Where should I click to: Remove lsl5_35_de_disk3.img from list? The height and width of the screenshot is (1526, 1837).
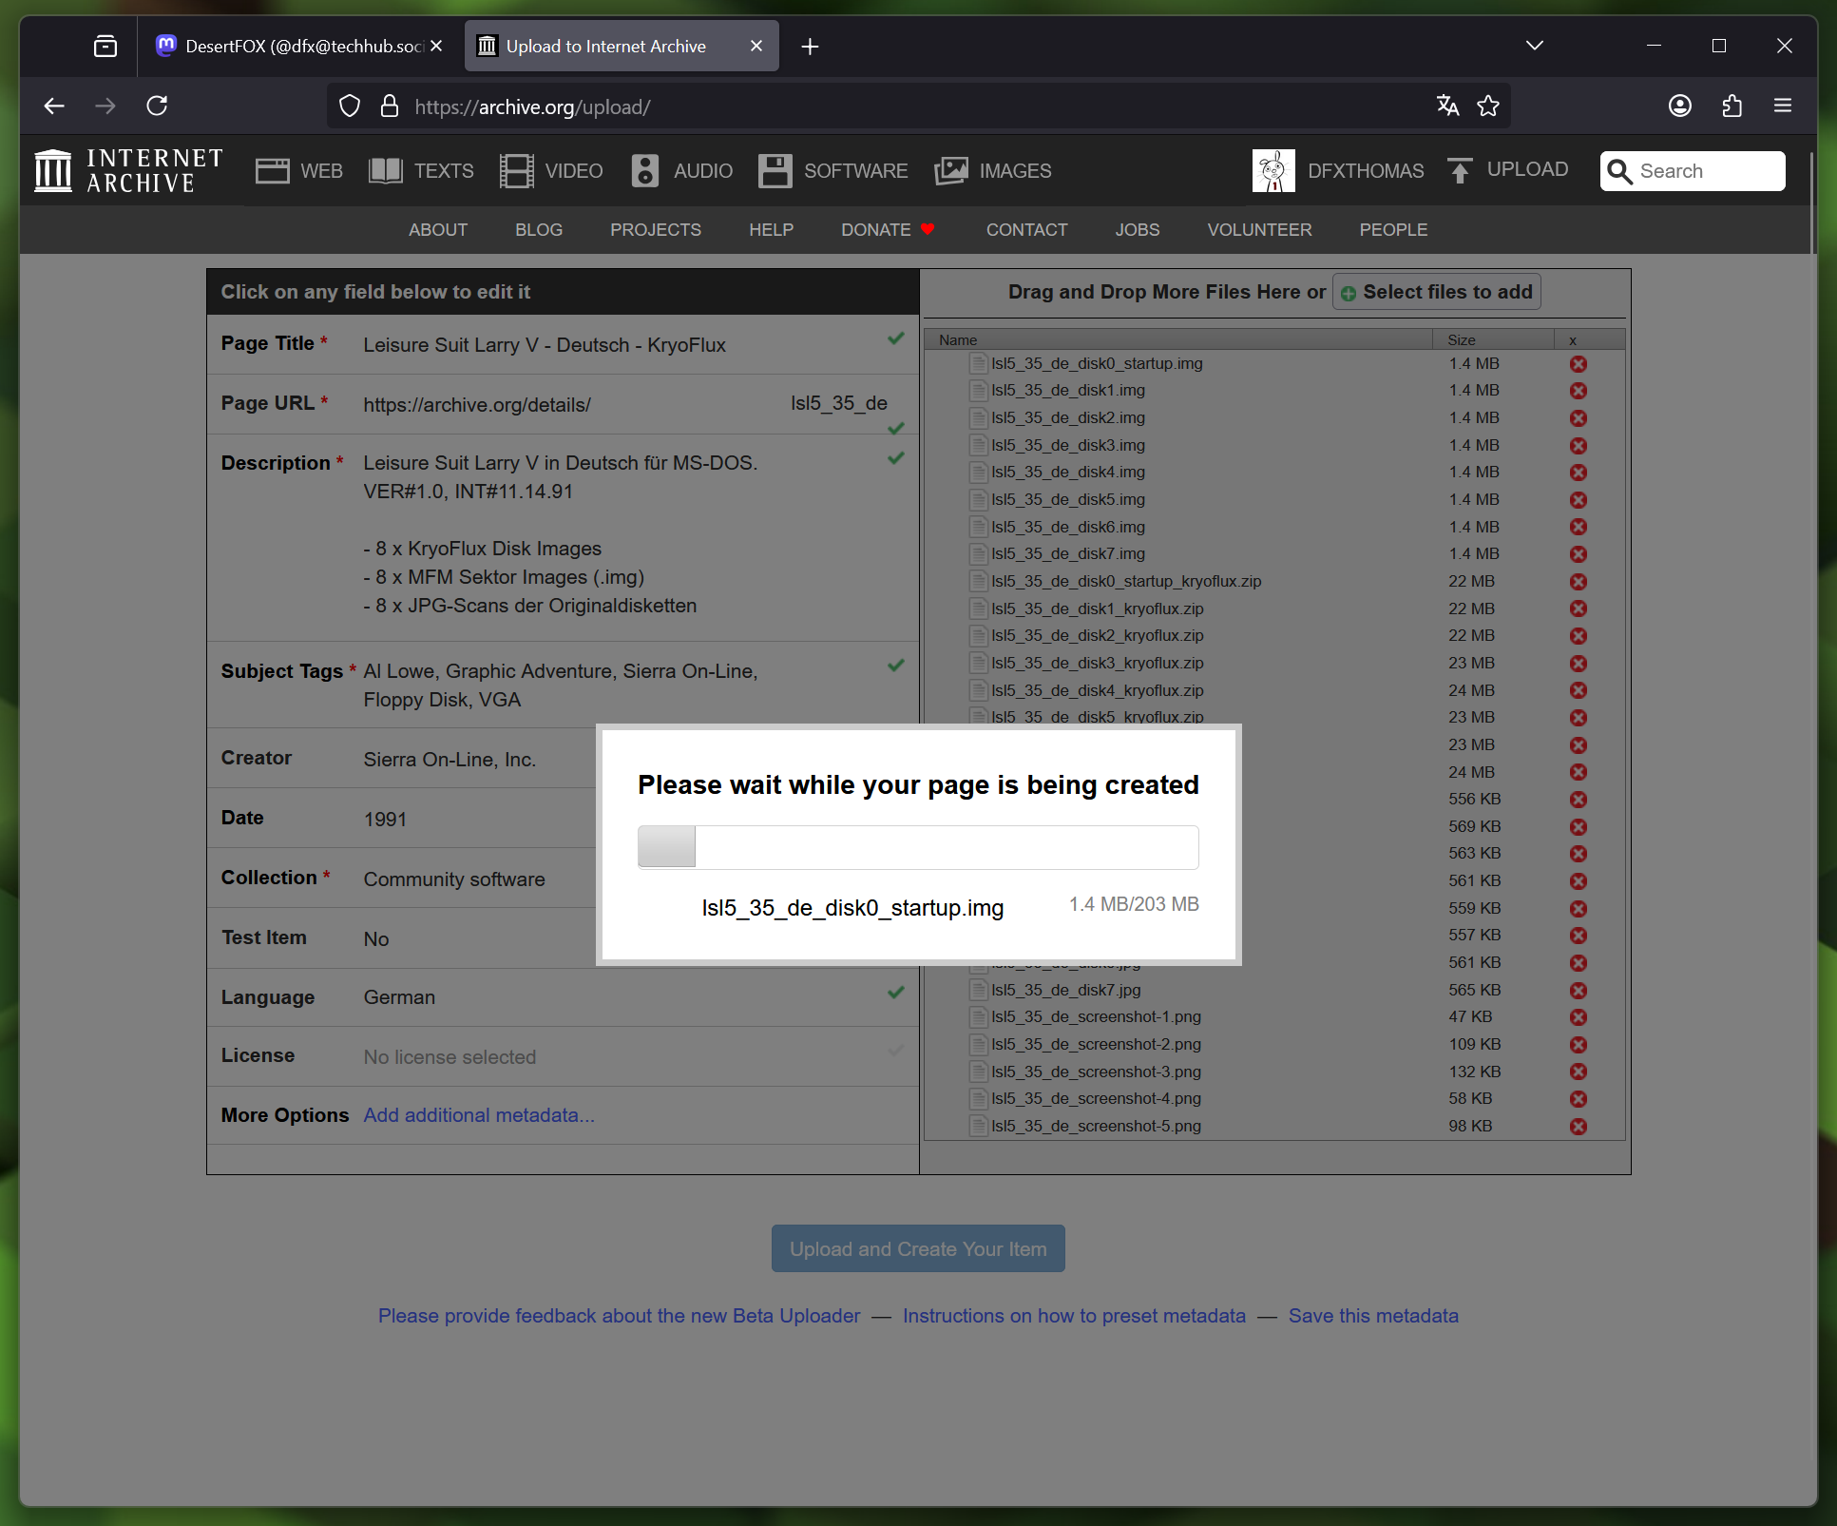(x=1579, y=446)
